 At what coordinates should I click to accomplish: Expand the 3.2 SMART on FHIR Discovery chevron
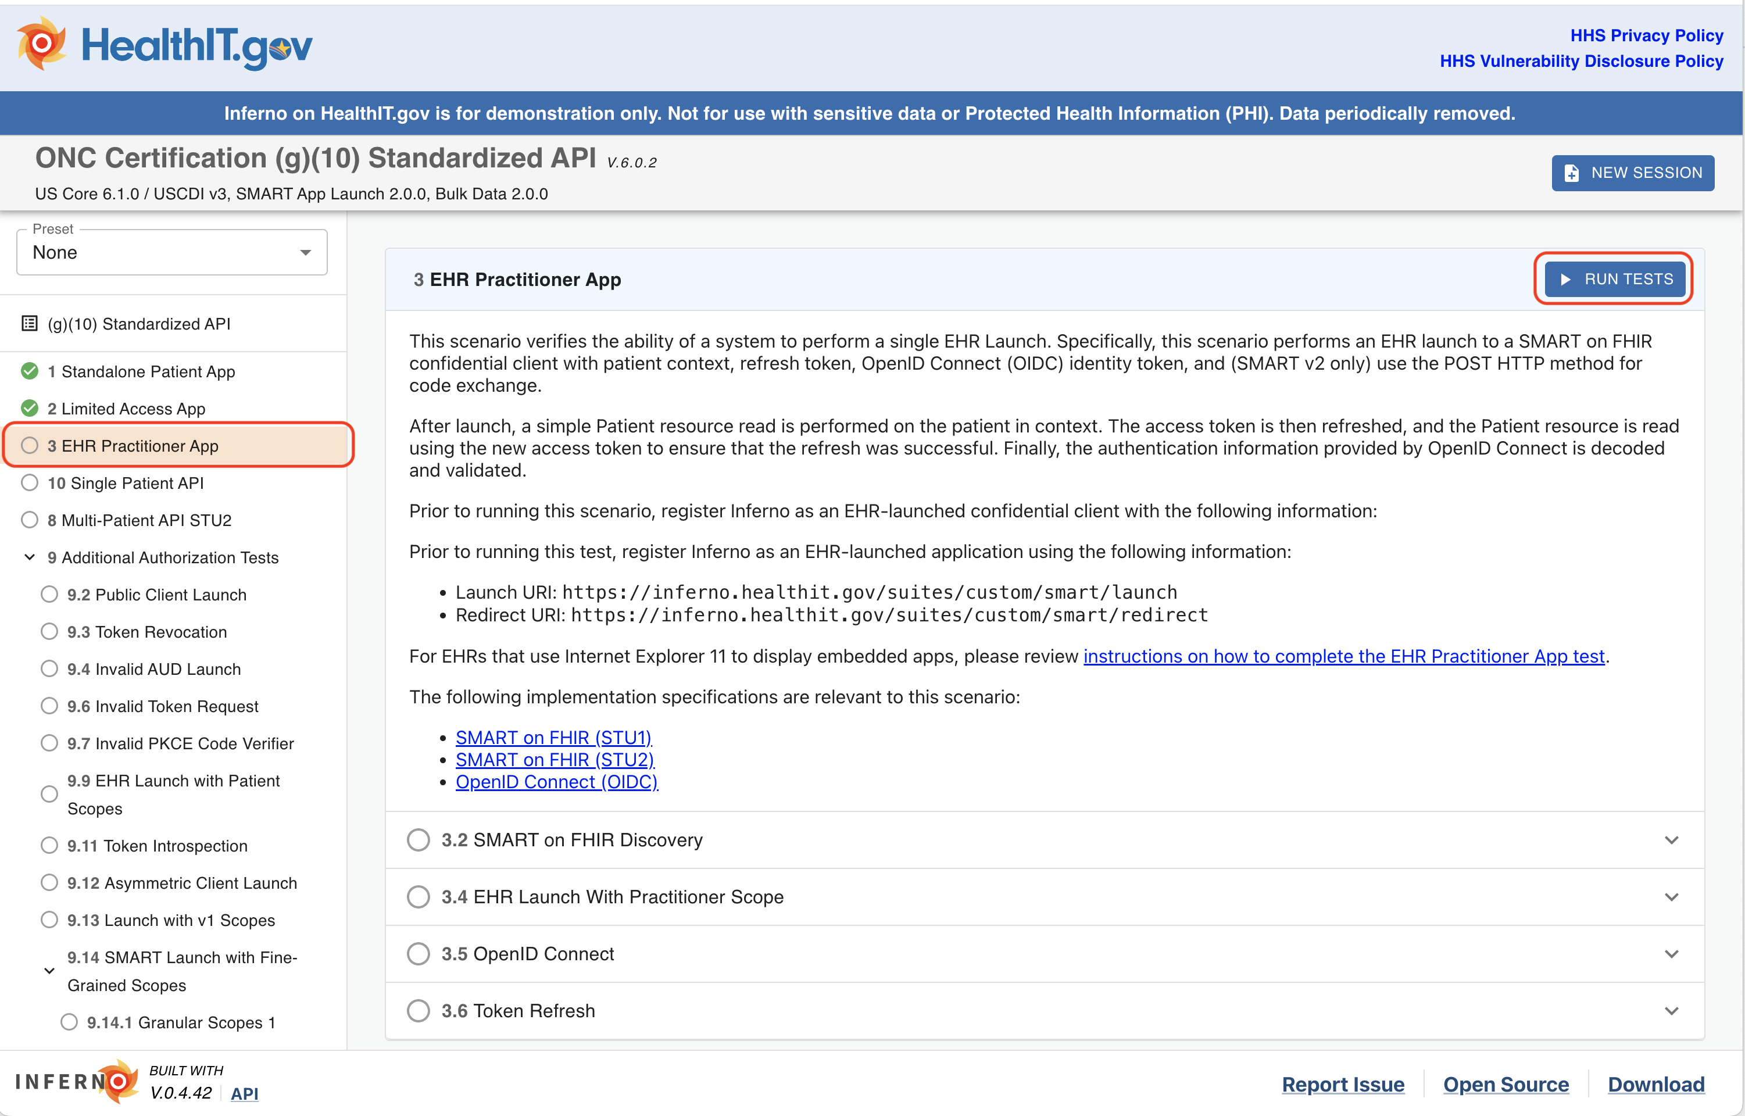pos(1672,840)
